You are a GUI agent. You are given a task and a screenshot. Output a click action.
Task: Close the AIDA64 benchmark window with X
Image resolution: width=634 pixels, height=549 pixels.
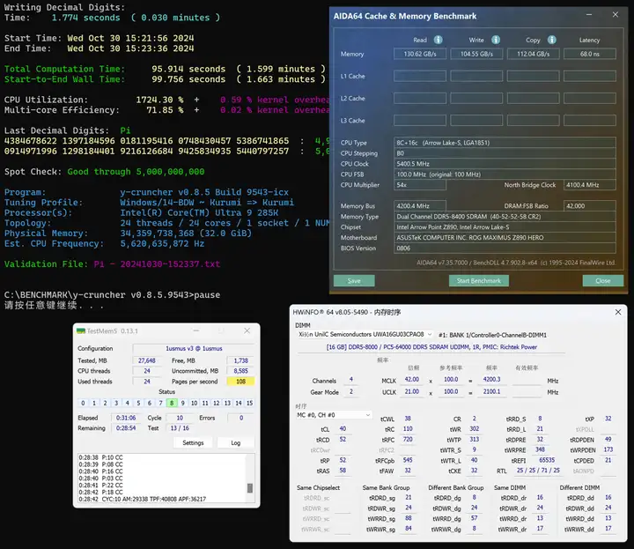(x=614, y=15)
